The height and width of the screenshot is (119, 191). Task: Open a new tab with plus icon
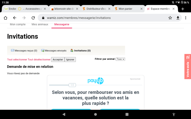click(183, 9)
